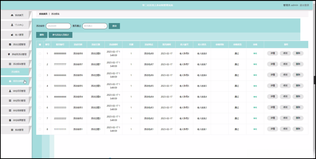Click the 活动名称 search input field

click(59, 26)
